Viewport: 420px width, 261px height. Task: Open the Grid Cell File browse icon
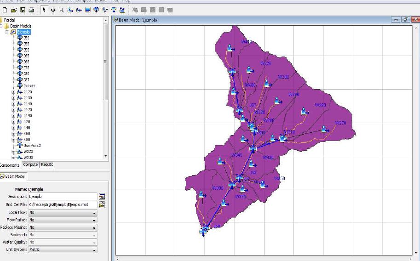102,204
